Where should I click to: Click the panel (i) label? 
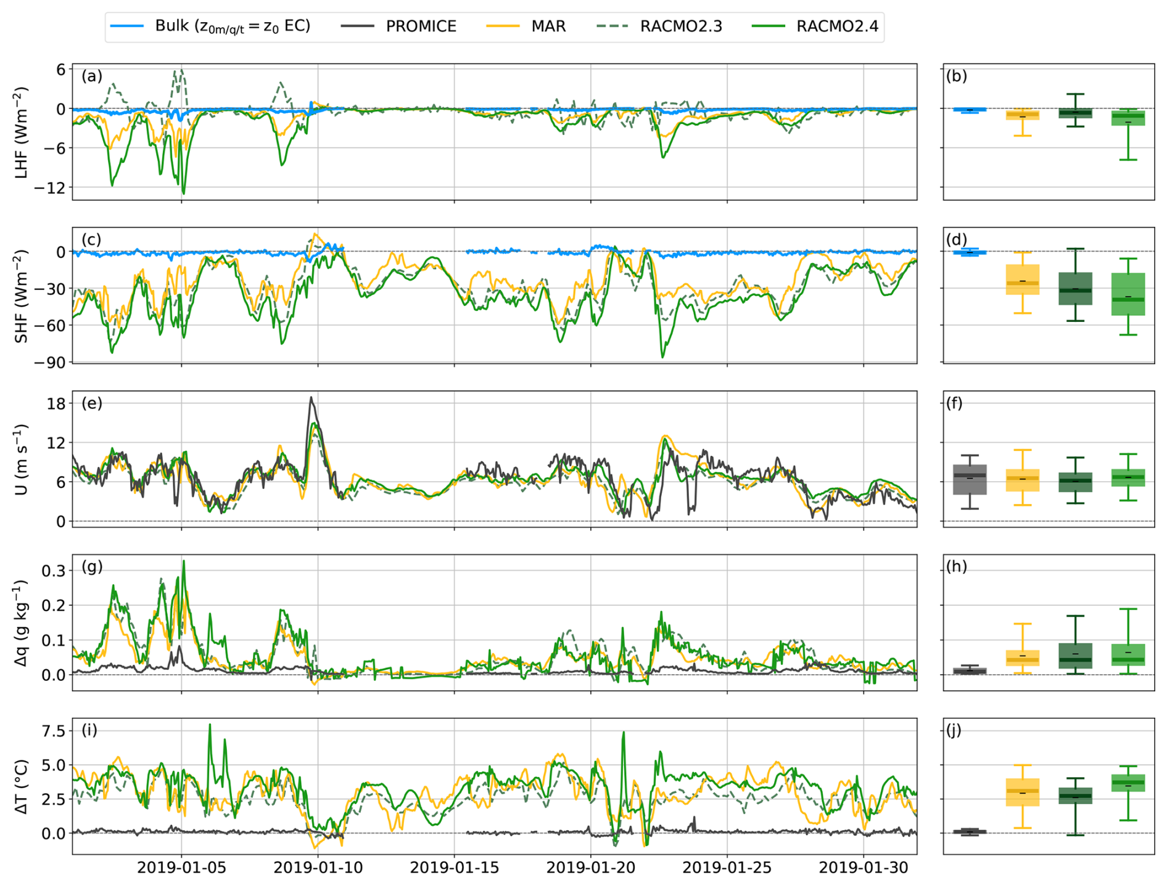coord(89,730)
